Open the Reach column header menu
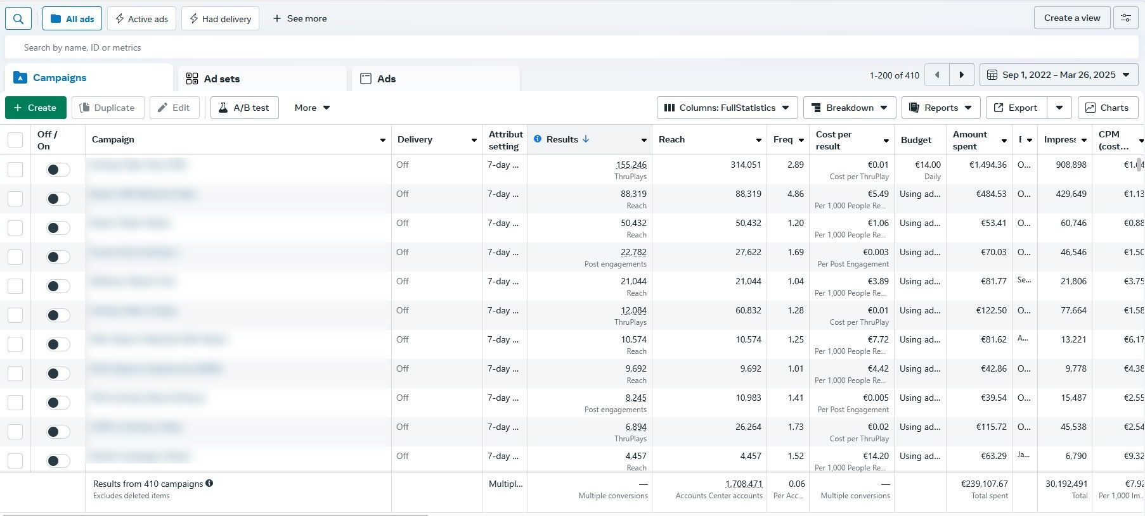This screenshot has width=1145, height=516. [758, 140]
